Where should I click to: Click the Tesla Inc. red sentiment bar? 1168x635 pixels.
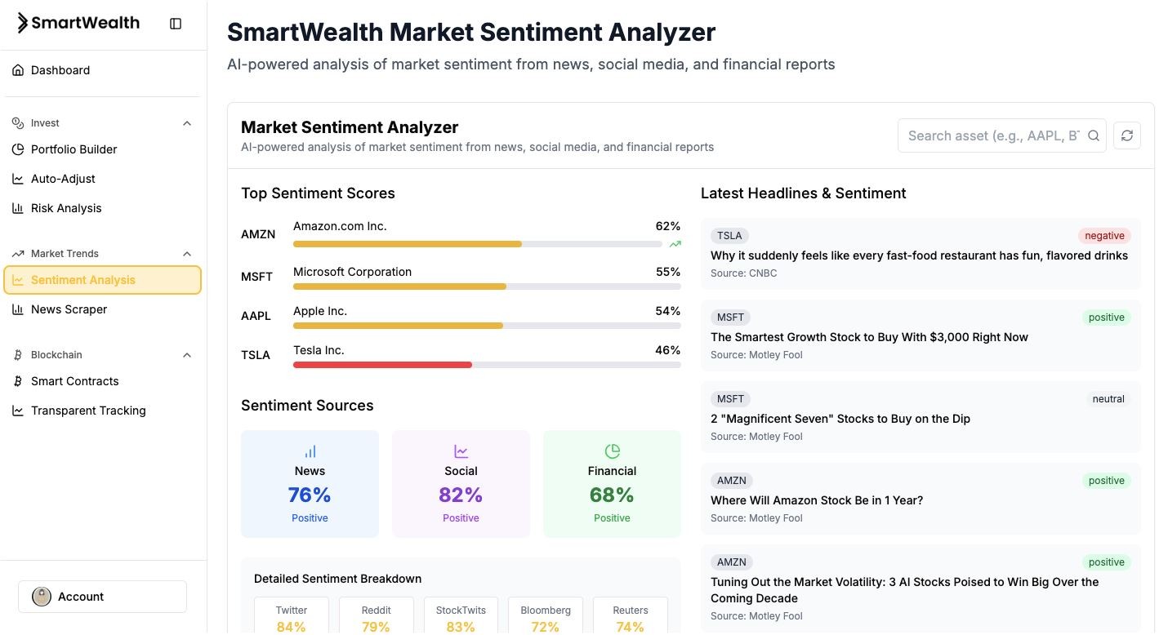tap(382, 364)
